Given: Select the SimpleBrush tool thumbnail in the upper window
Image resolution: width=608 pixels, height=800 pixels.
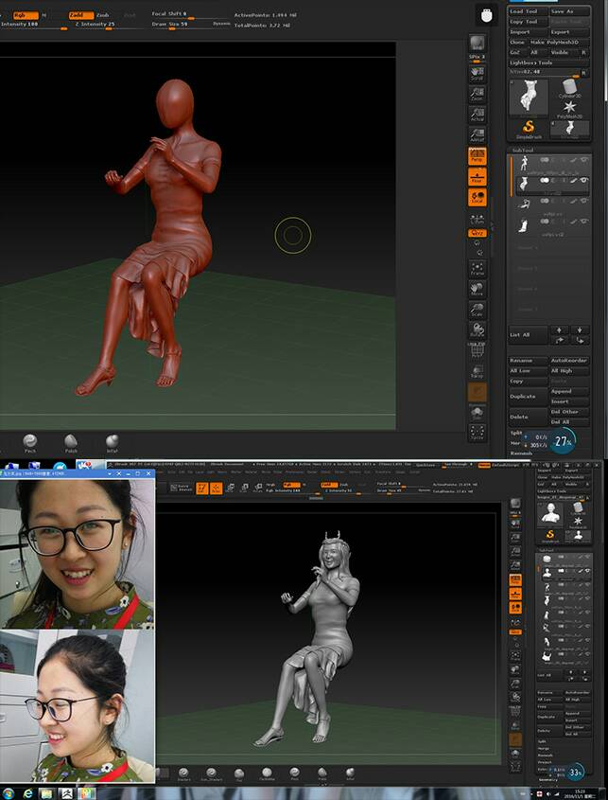Looking at the screenshot, I should (530, 129).
